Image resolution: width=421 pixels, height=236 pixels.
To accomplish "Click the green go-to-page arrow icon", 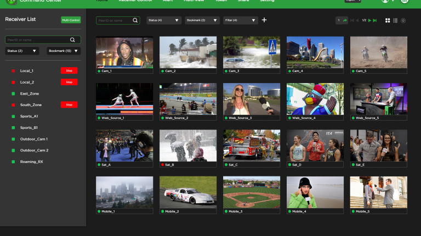I will 345,20.
